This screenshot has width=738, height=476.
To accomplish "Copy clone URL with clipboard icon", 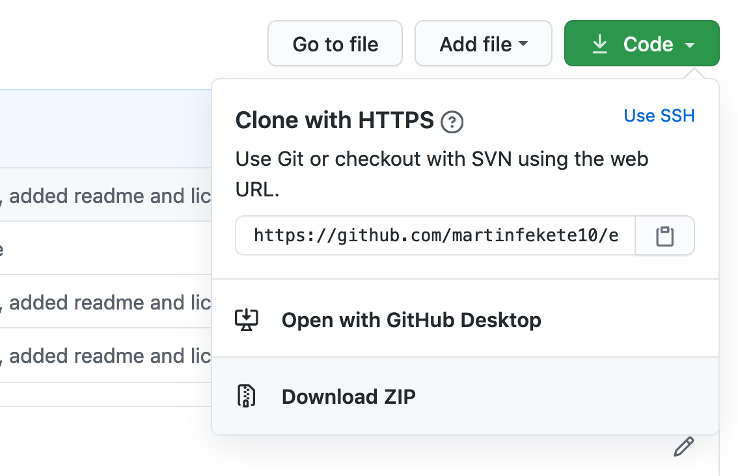I will click(x=664, y=235).
